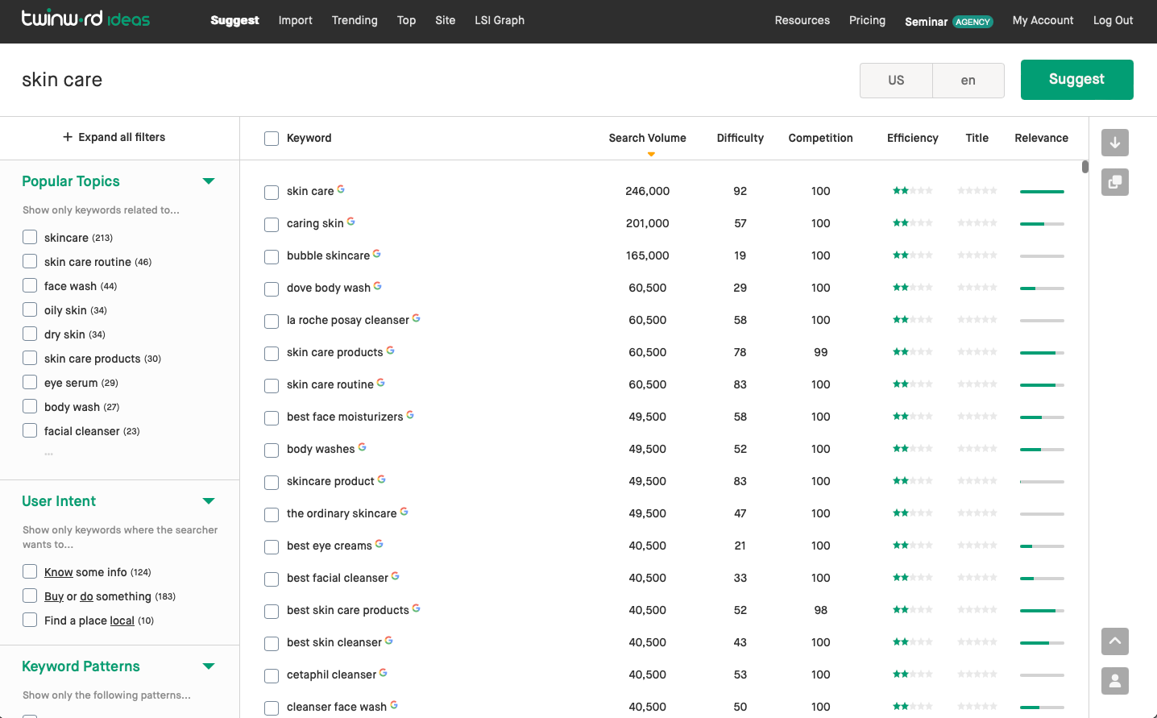
Task: Click relevance bar for skin care row
Action: point(1042,192)
